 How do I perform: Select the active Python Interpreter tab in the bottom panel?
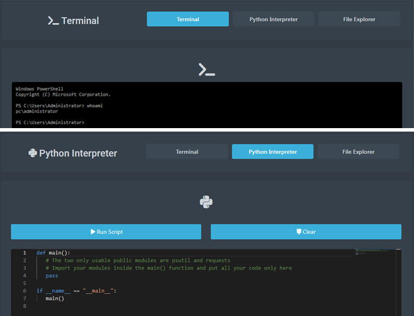point(273,151)
